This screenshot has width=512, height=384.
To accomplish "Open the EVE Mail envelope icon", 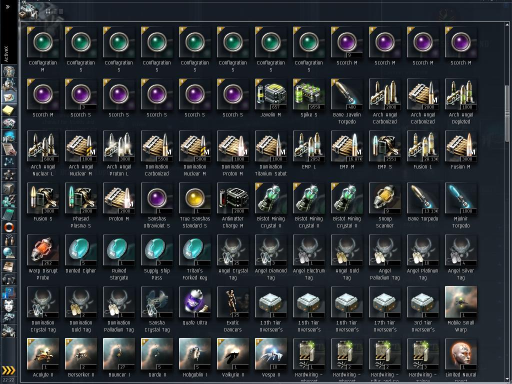I will click(x=9, y=97).
